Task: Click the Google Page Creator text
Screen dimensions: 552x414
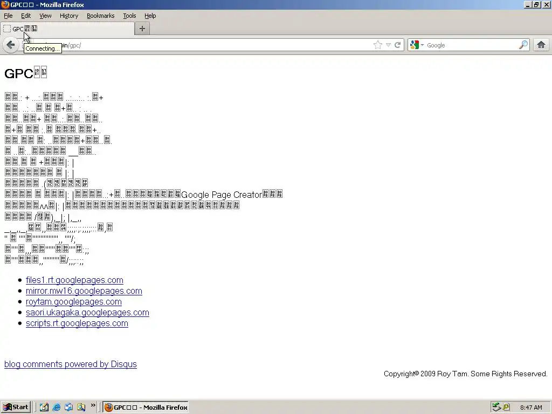Action: (222, 195)
